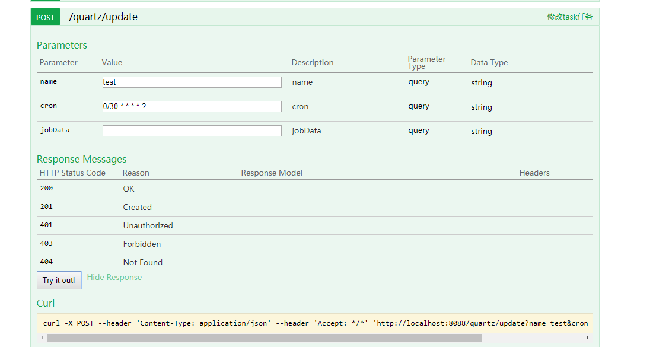This screenshot has height=347, width=653.
Task: Click the 'Forbidden' reason text
Action: pyautogui.click(x=142, y=244)
